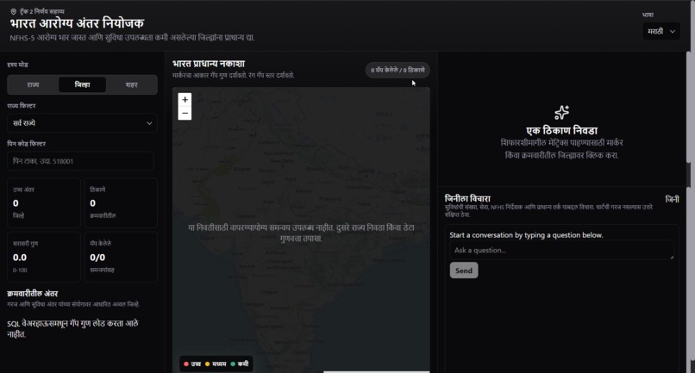Click the 'एक ठिकाण निवडा' heading
695x373 pixels.
[x=561, y=131]
